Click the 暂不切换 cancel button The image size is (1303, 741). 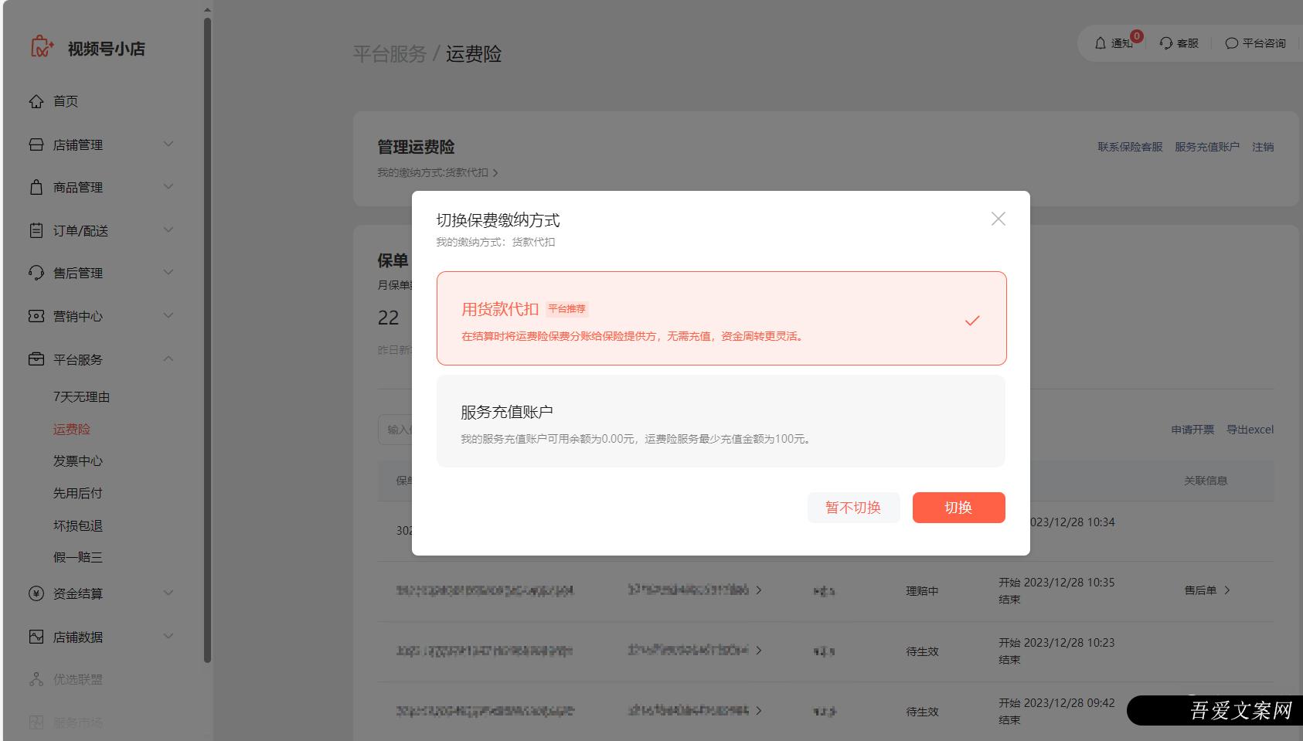[853, 508]
